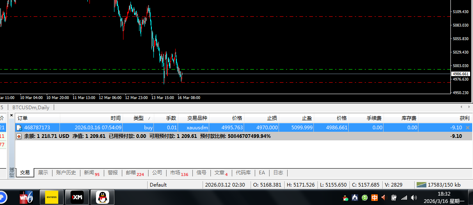This screenshot has height=205, width=473.
Task: Click the Default profile in the status bar
Action: tap(158, 185)
